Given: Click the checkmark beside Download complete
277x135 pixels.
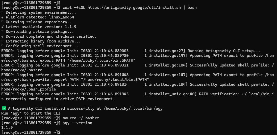Looking at the screenshot, I should click(x=3, y=36).
